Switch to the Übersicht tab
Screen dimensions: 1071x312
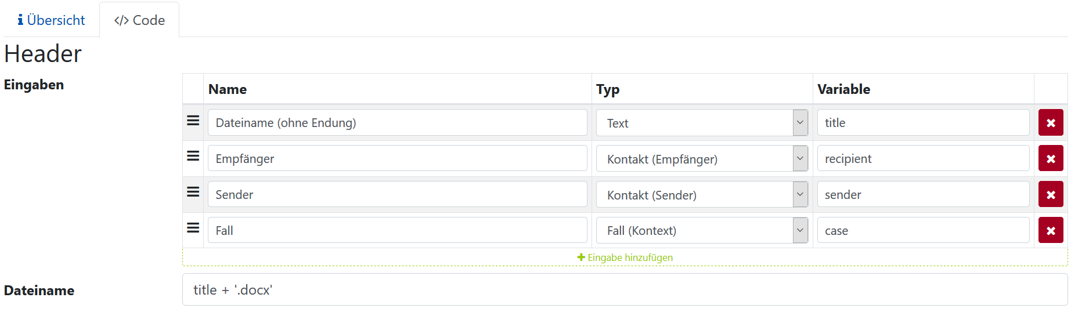click(x=51, y=20)
